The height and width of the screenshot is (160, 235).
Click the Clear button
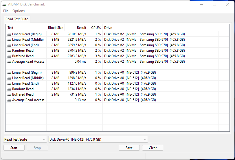pyautogui.click(x=153, y=148)
